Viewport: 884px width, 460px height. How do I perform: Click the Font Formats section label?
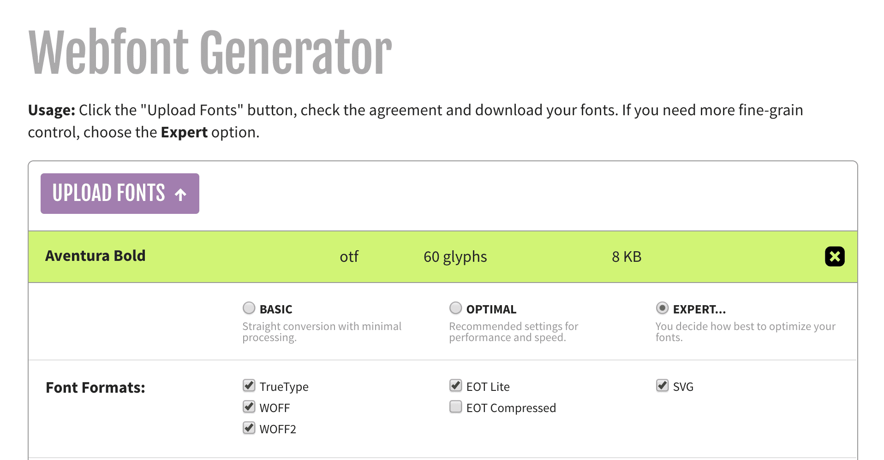coord(96,387)
